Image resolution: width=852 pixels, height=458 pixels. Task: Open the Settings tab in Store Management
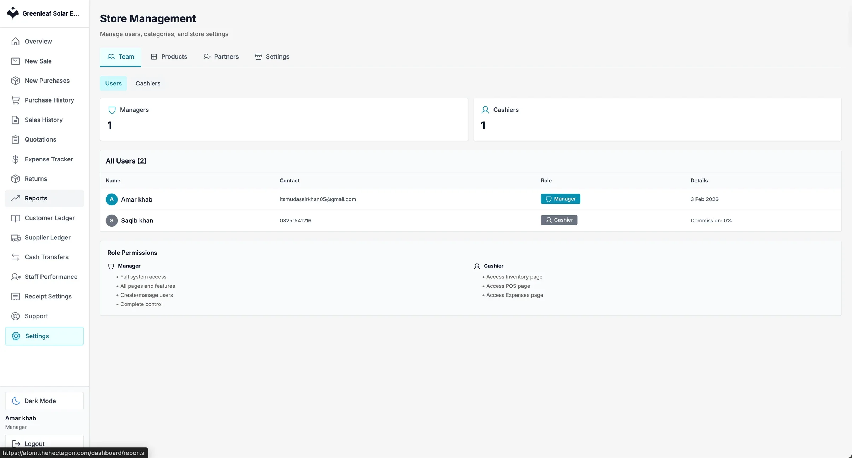coord(272,57)
